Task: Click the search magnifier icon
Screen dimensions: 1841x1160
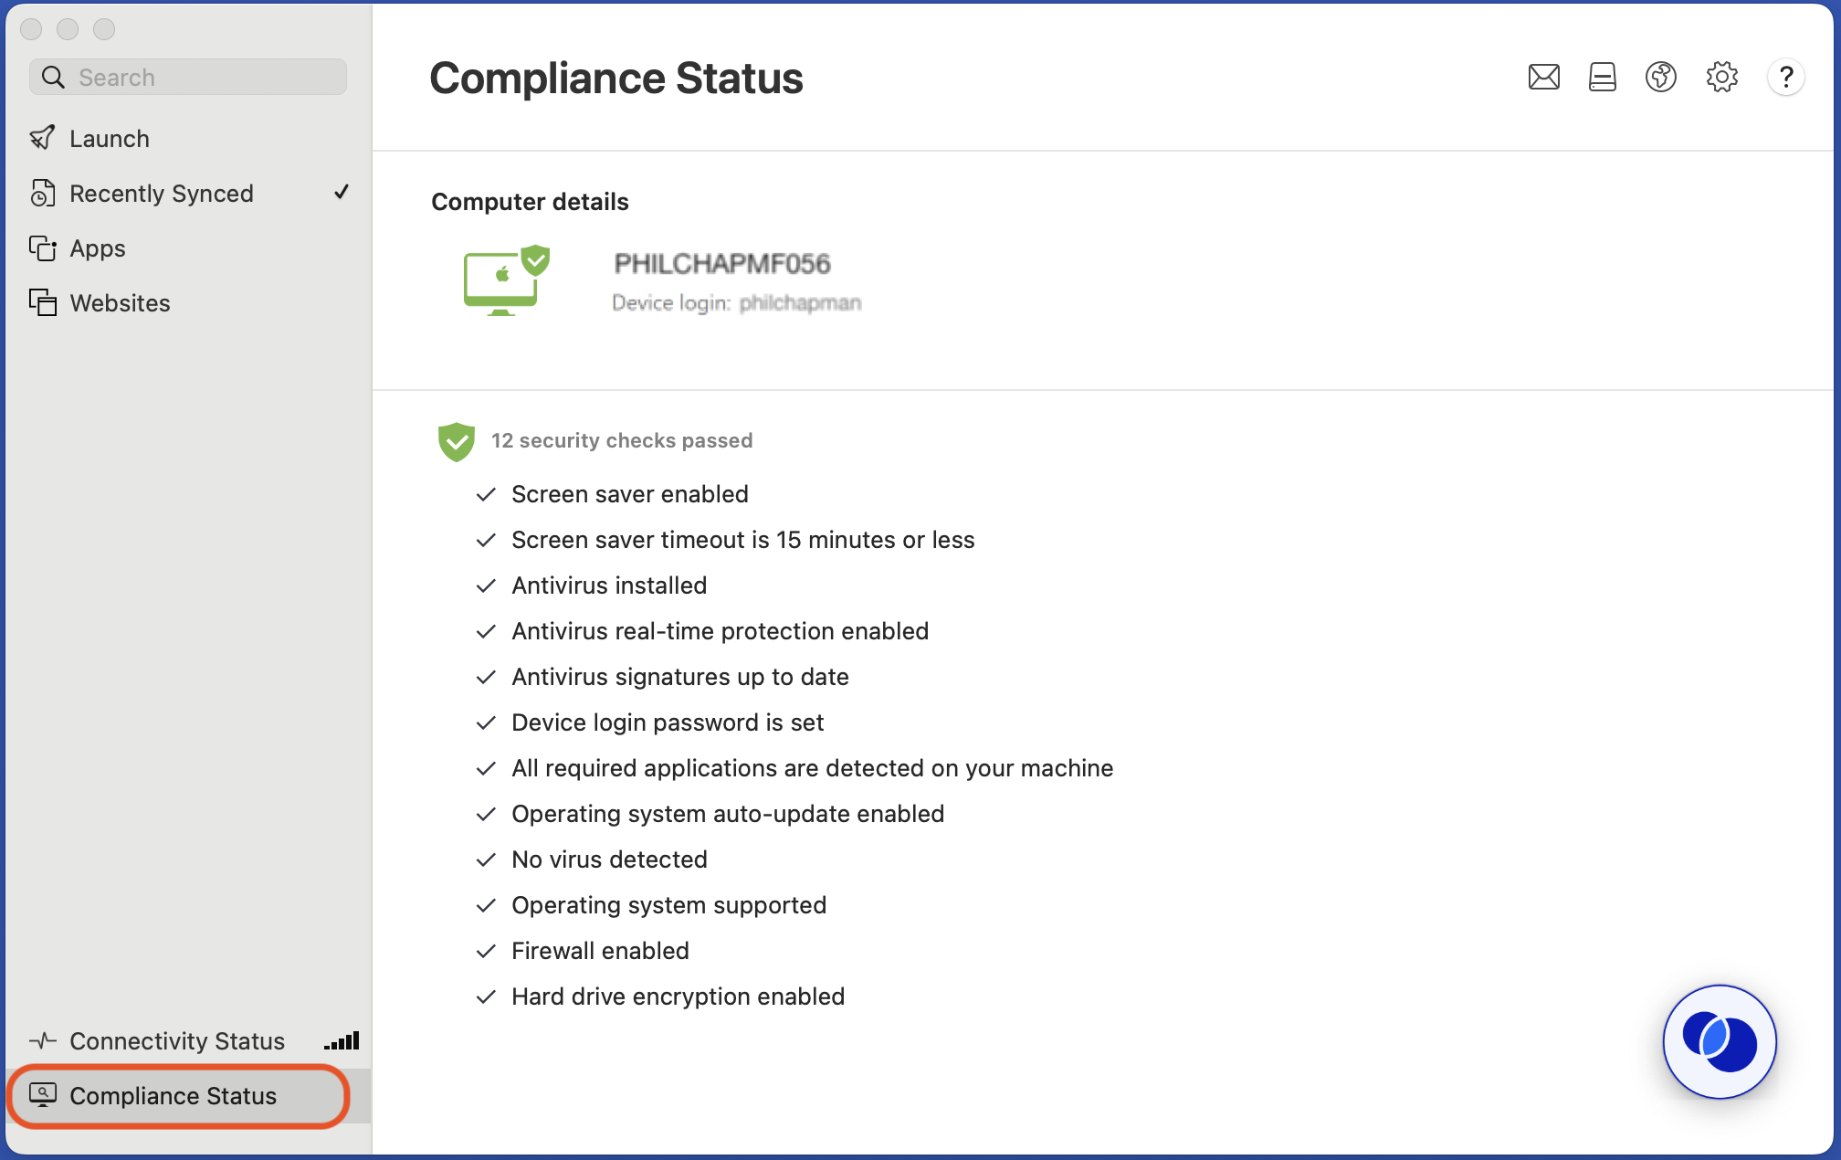Action: [x=54, y=78]
